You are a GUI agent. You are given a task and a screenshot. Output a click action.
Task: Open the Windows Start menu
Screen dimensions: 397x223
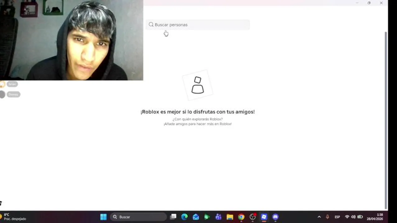(103, 217)
